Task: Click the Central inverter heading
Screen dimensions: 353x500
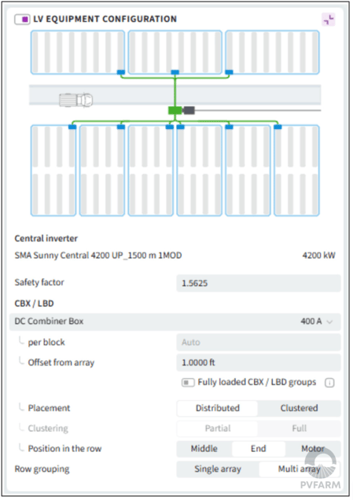Action: (x=46, y=238)
